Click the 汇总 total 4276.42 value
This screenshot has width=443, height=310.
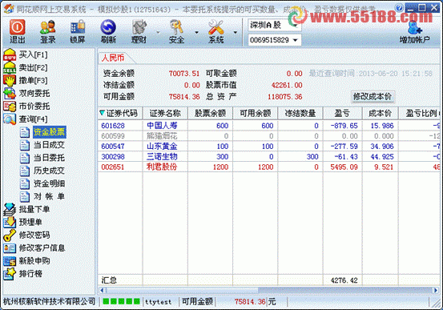pyautogui.click(x=344, y=280)
